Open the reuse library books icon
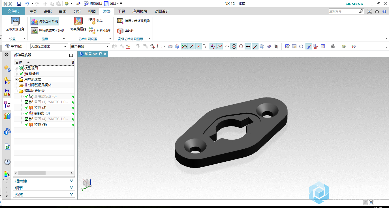This screenshot has width=389, height=208. click(7, 116)
